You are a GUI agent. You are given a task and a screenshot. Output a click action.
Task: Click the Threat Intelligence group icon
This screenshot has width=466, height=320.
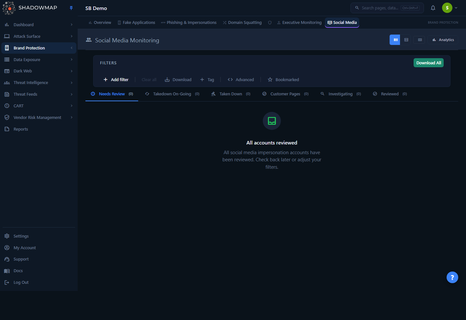[7, 83]
